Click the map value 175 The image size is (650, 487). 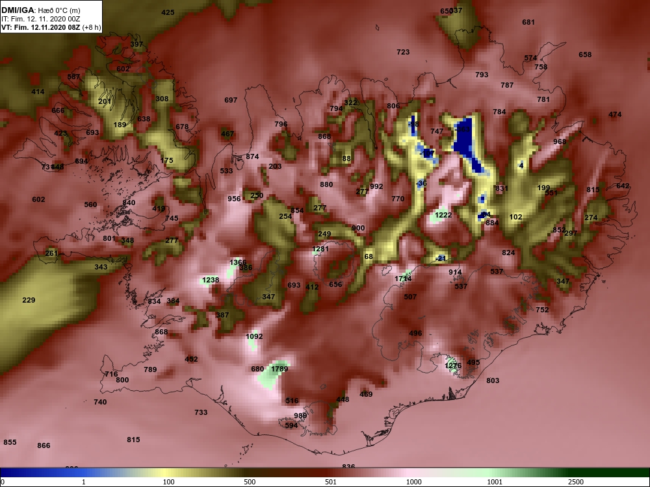(166, 160)
